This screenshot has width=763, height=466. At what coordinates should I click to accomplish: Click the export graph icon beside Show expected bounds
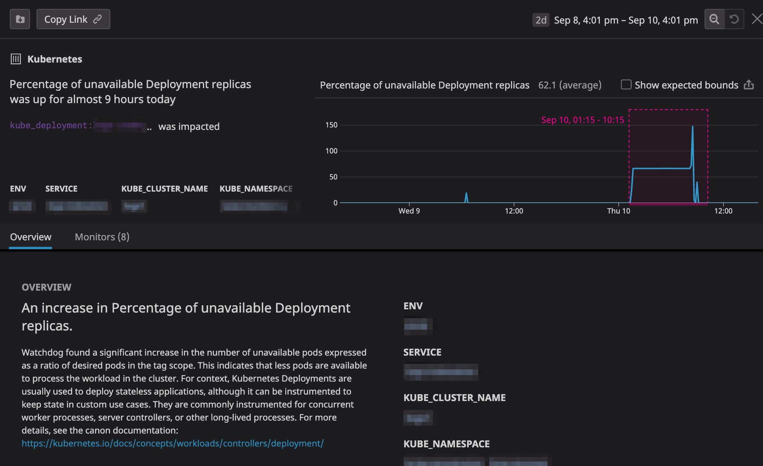click(x=749, y=85)
